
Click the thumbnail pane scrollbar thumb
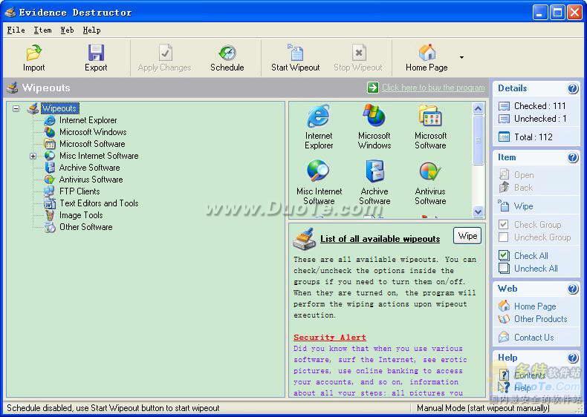(x=478, y=140)
